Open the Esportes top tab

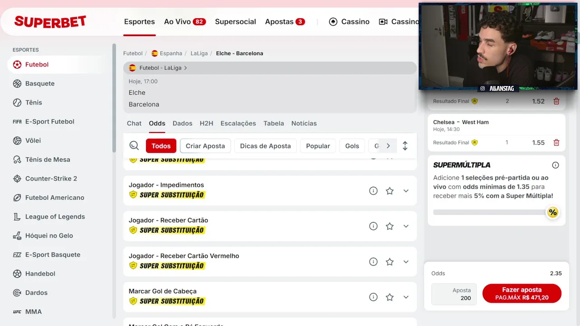point(140,22)
